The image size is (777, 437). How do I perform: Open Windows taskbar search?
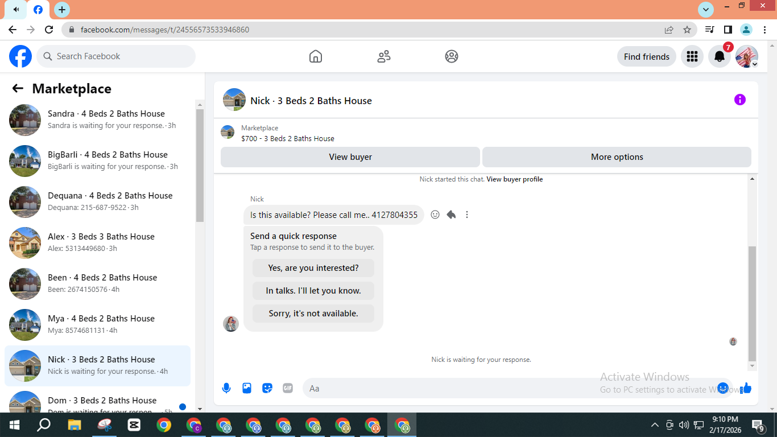43,425
